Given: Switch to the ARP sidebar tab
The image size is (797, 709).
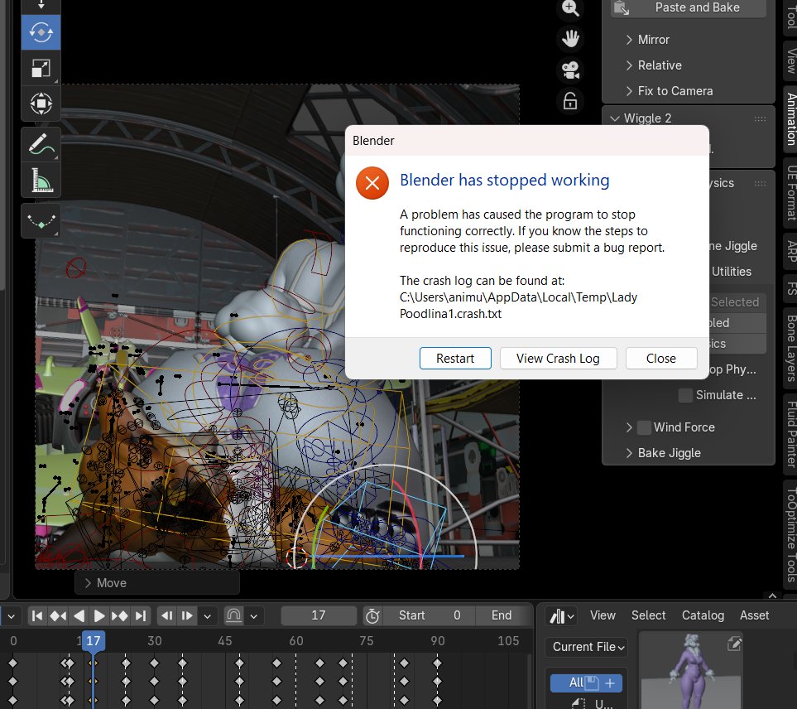Looking at the screenshot, I should click(790, 251).
